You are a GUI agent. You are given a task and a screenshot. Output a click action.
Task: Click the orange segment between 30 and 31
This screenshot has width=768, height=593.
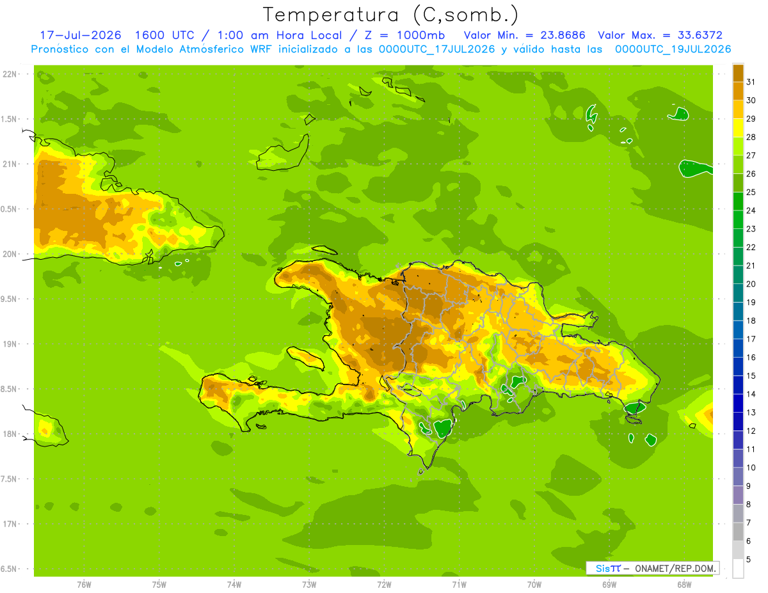point(738,91)
